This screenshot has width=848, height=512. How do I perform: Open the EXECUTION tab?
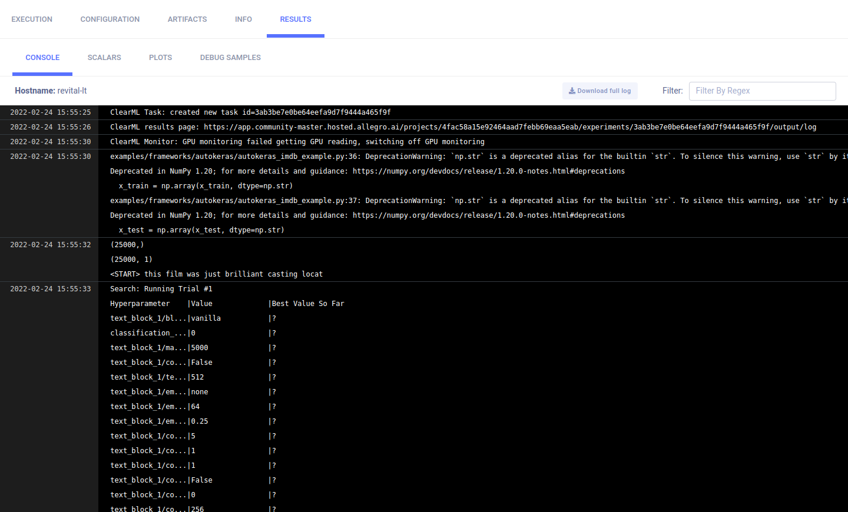click(x=32, y=19)
